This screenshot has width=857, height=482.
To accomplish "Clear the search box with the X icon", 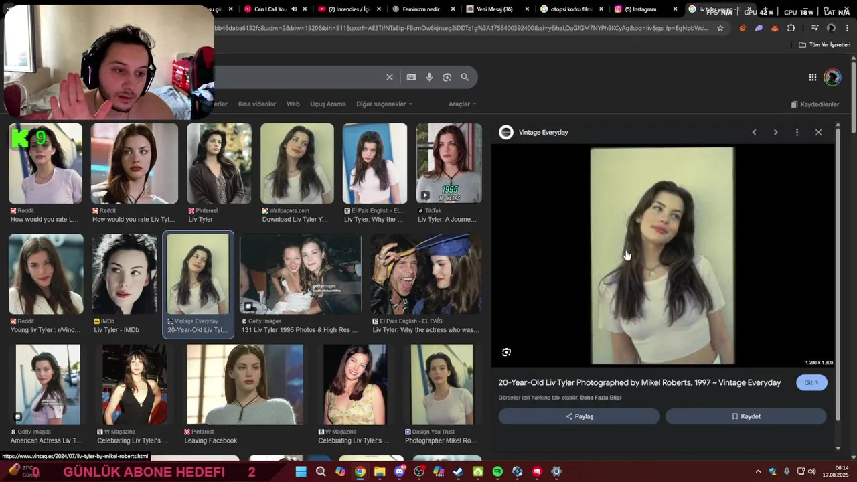I will coord(390,77).
